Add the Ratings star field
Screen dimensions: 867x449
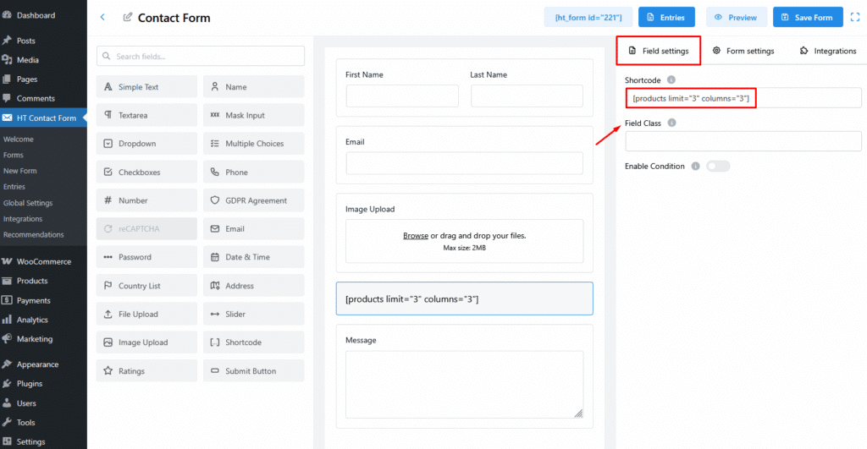[x=146, y=371]
